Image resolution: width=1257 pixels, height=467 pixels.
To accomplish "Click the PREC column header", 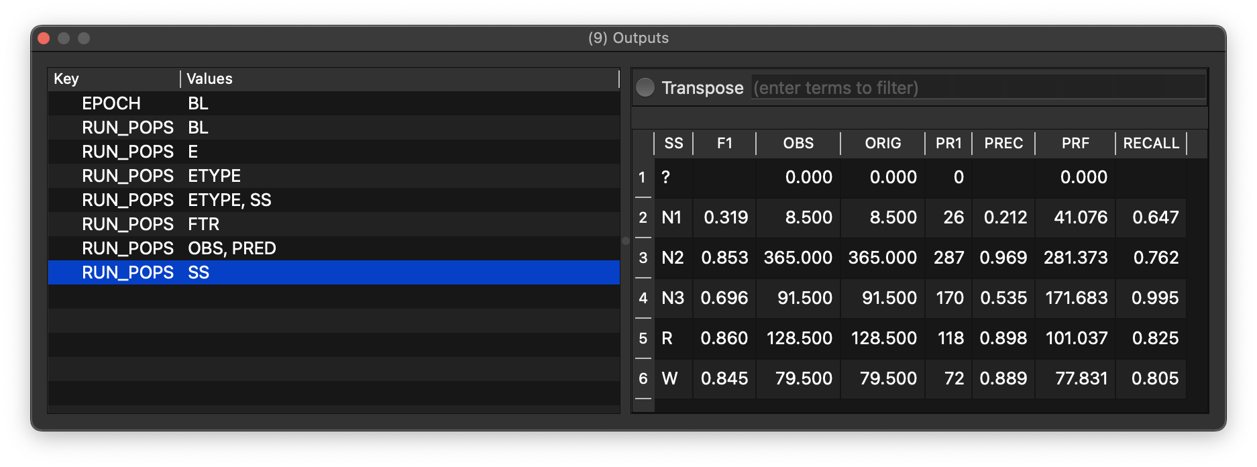I will click(x=1003, y=144).
